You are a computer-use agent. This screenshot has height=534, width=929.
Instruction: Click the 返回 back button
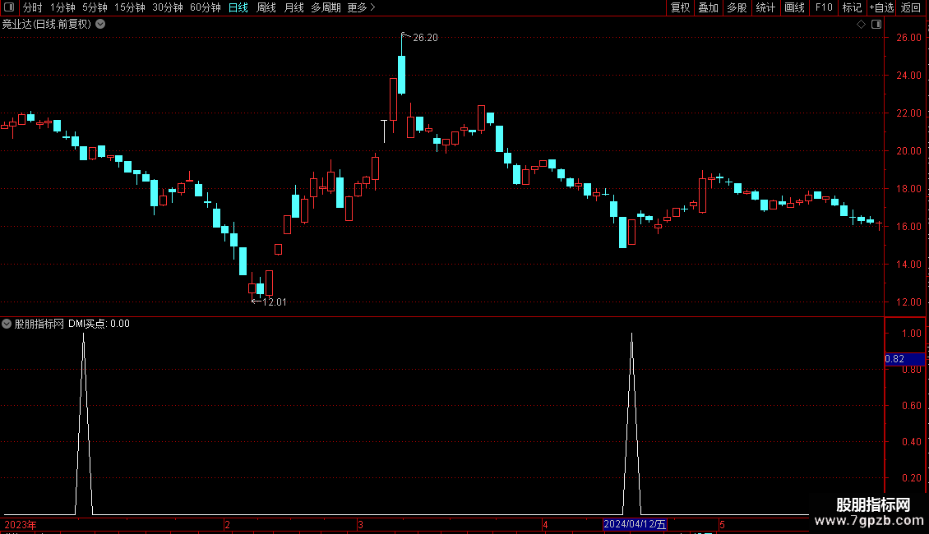coord(911,7)
